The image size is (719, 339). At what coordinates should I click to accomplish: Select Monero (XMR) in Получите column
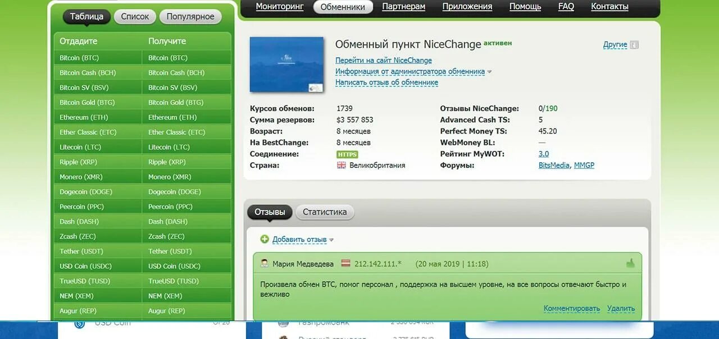click(x=186, y=177)
